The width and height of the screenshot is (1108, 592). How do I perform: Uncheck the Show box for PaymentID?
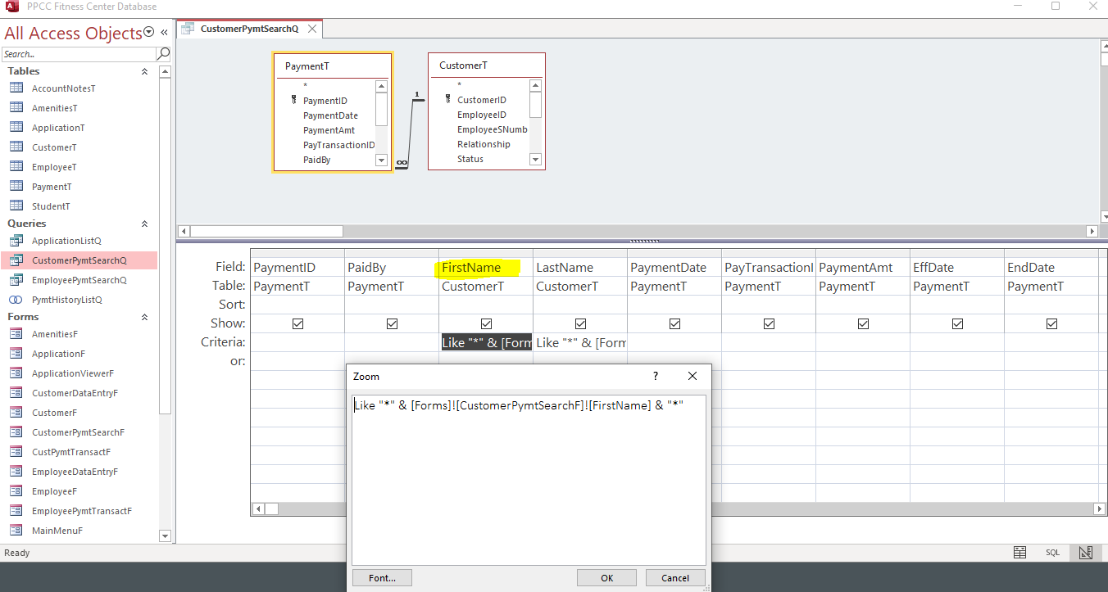click(x=297, y=323)
